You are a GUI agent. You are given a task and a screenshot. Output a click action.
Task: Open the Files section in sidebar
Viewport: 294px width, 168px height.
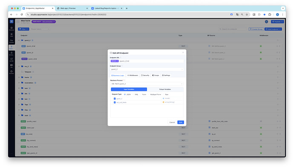click(12, 66)
